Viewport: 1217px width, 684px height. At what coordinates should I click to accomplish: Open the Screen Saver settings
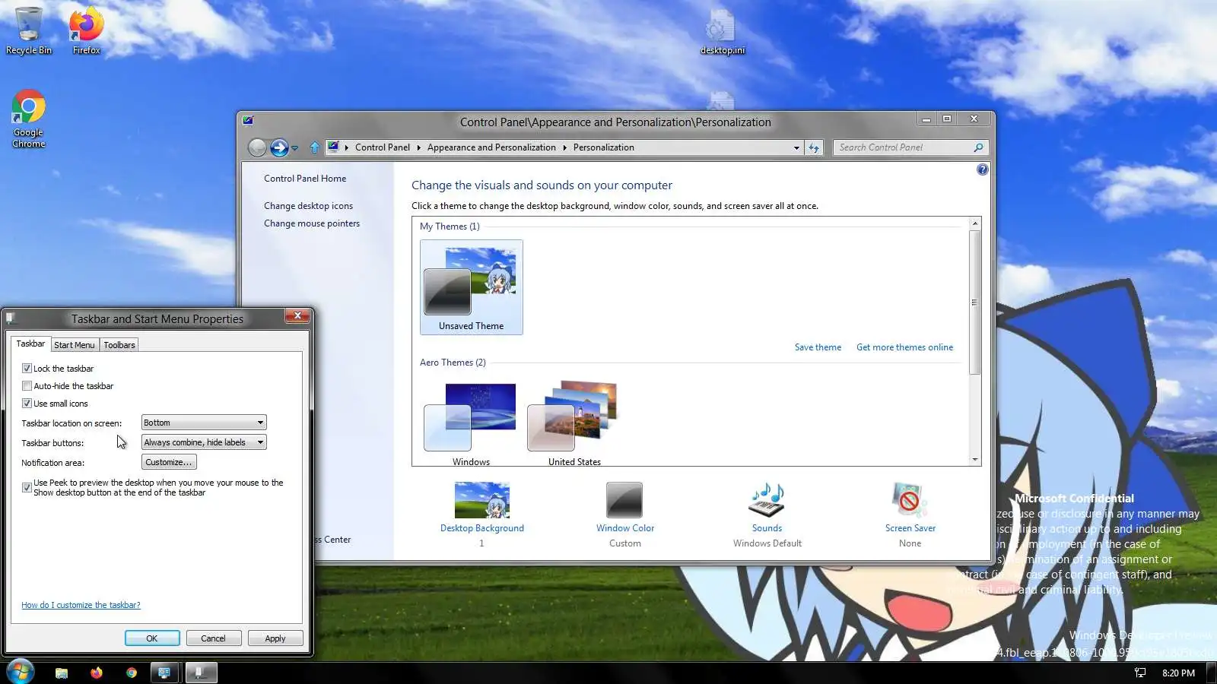tap(910, 515)
